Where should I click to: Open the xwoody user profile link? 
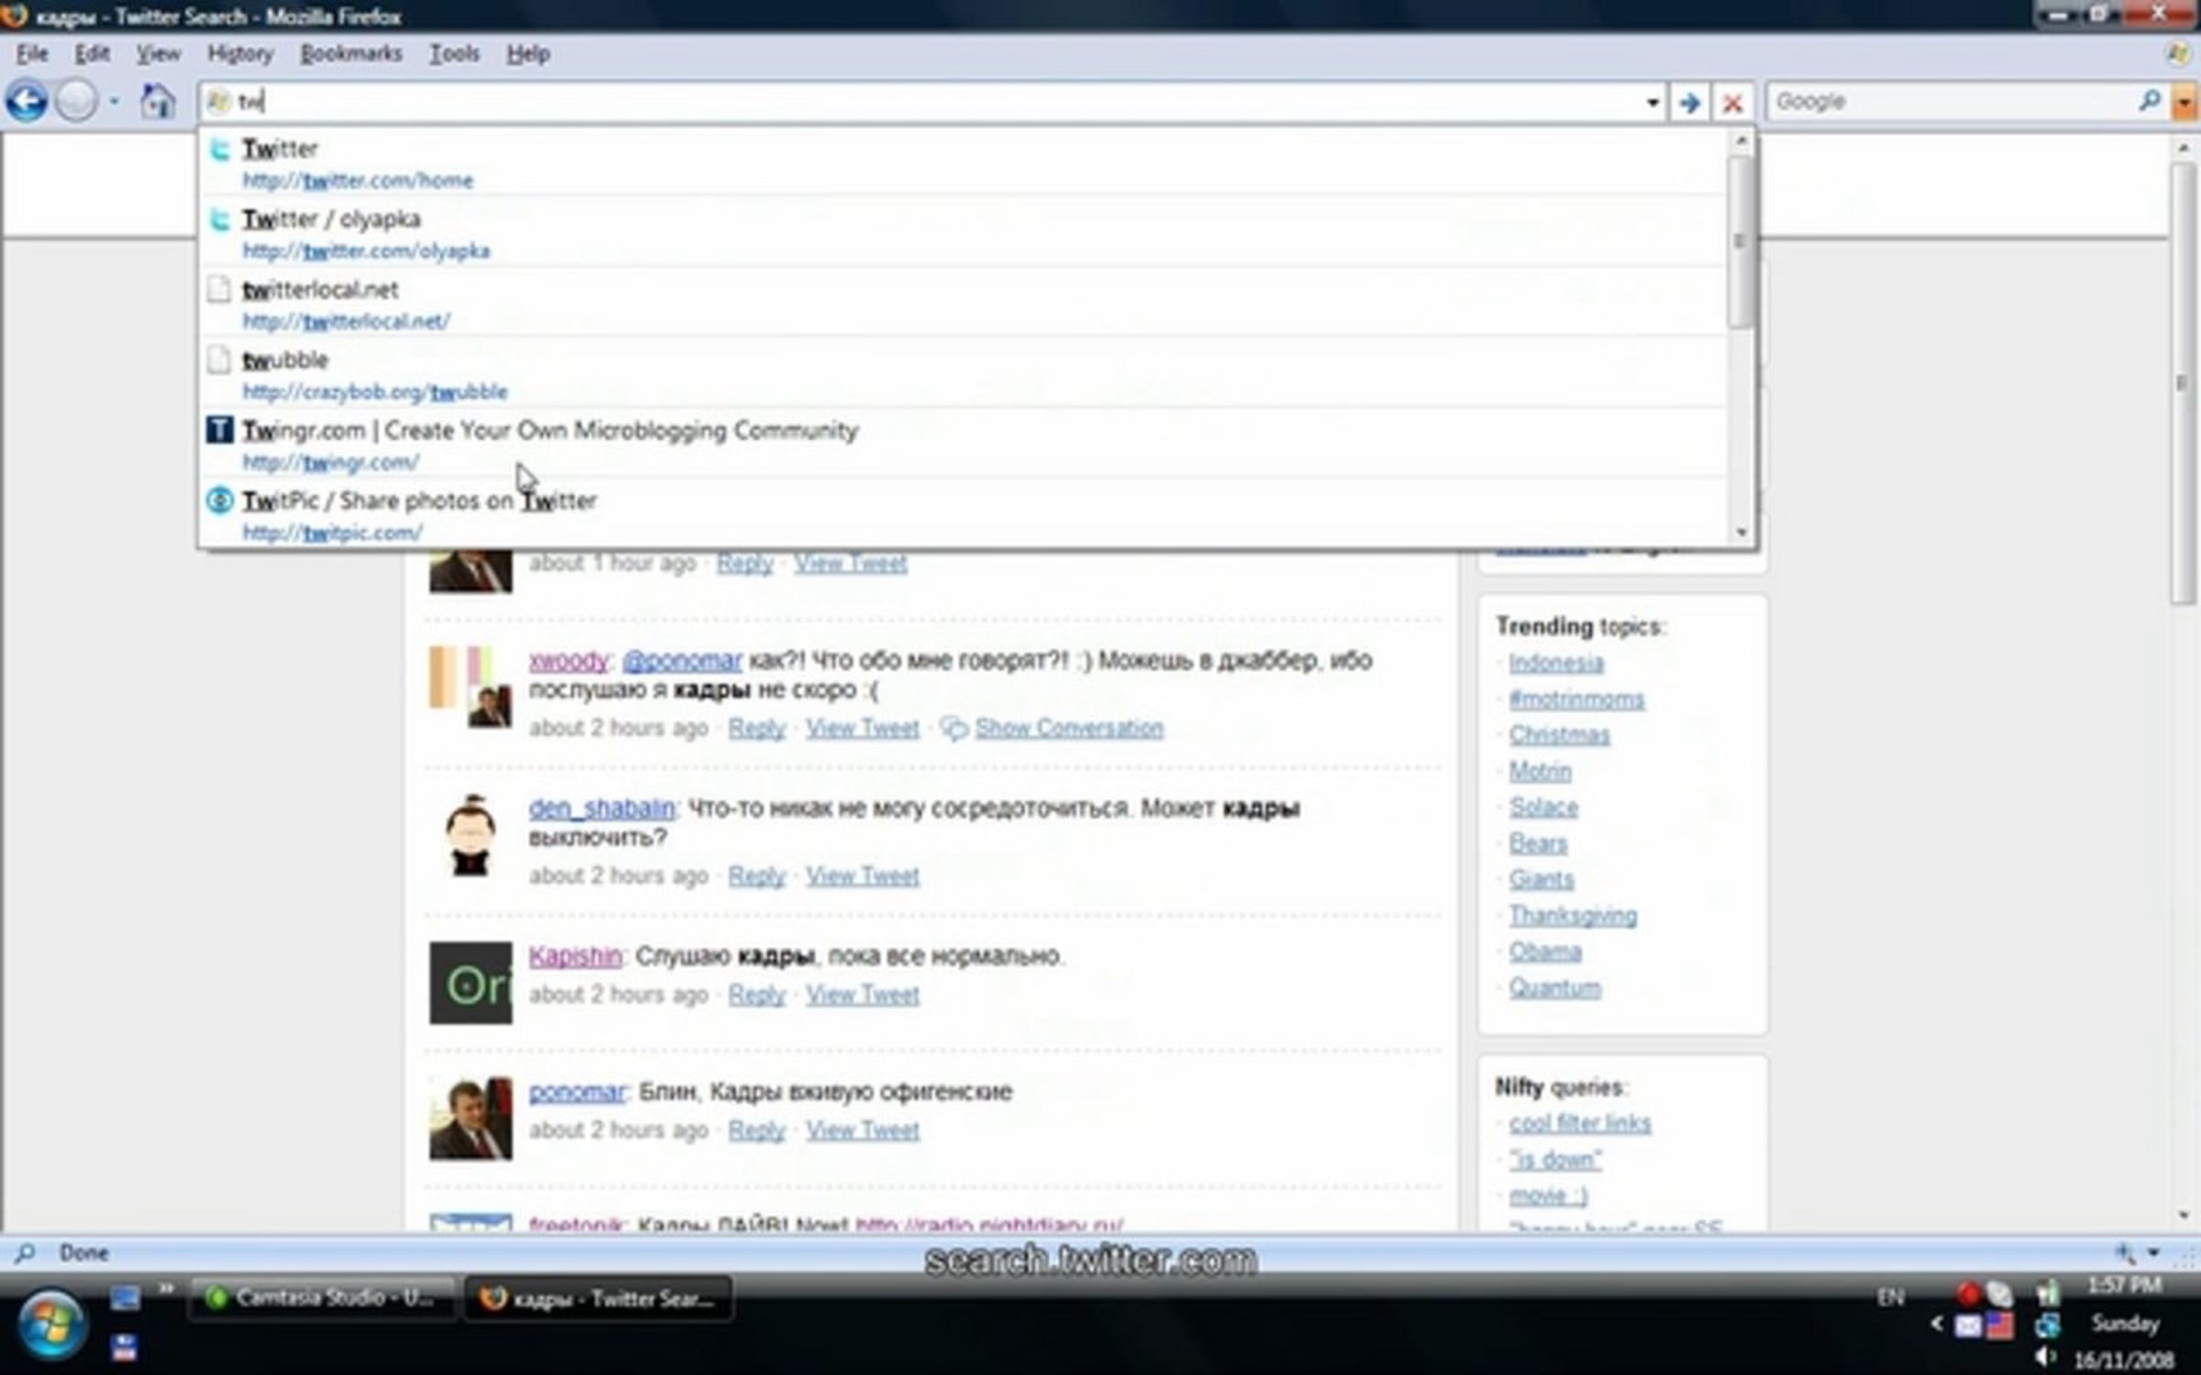point(569,660)
